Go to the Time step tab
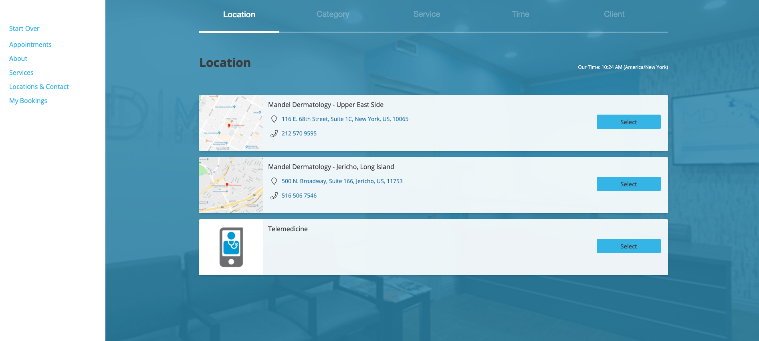 (x=521, y=14)
